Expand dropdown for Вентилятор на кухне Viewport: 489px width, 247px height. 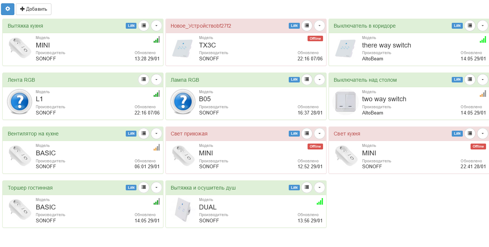(156, 134)
